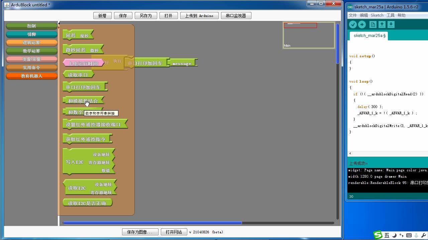Screen dimensions: 428x240
Task: Create a new sketch with the New icon
Action: pos(373,24)
